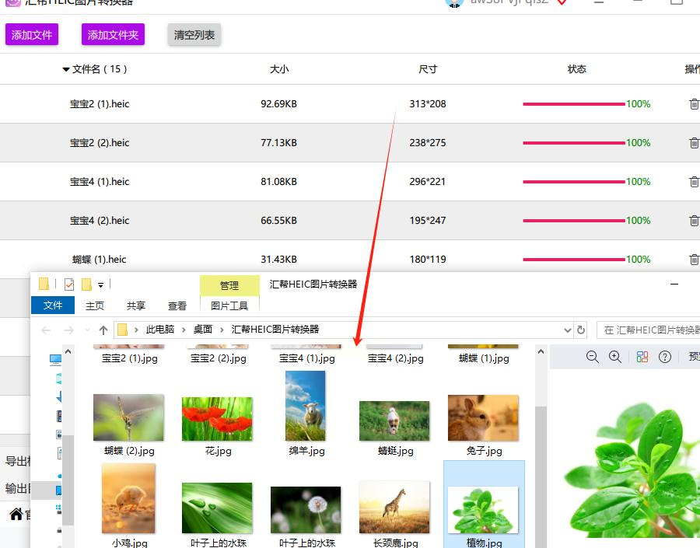700x548 pixels.
Task: Remove 宝宝4 (1).heic using its trash icon
Action: point(694,182)
